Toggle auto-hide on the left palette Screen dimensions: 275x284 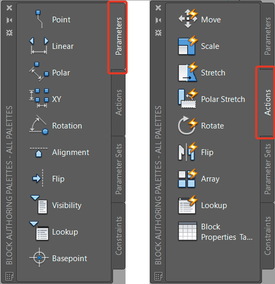tap(9, 20)
